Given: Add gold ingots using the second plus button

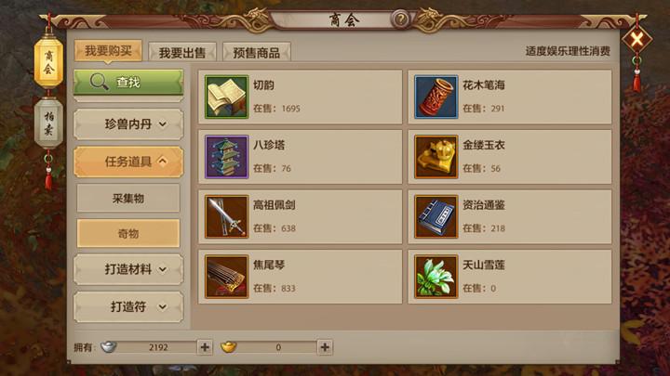Looking at the screenshot, I should pyautogui.click(x=325, y=347).
